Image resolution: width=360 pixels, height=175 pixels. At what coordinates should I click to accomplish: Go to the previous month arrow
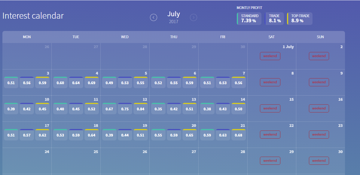(154, 17)
